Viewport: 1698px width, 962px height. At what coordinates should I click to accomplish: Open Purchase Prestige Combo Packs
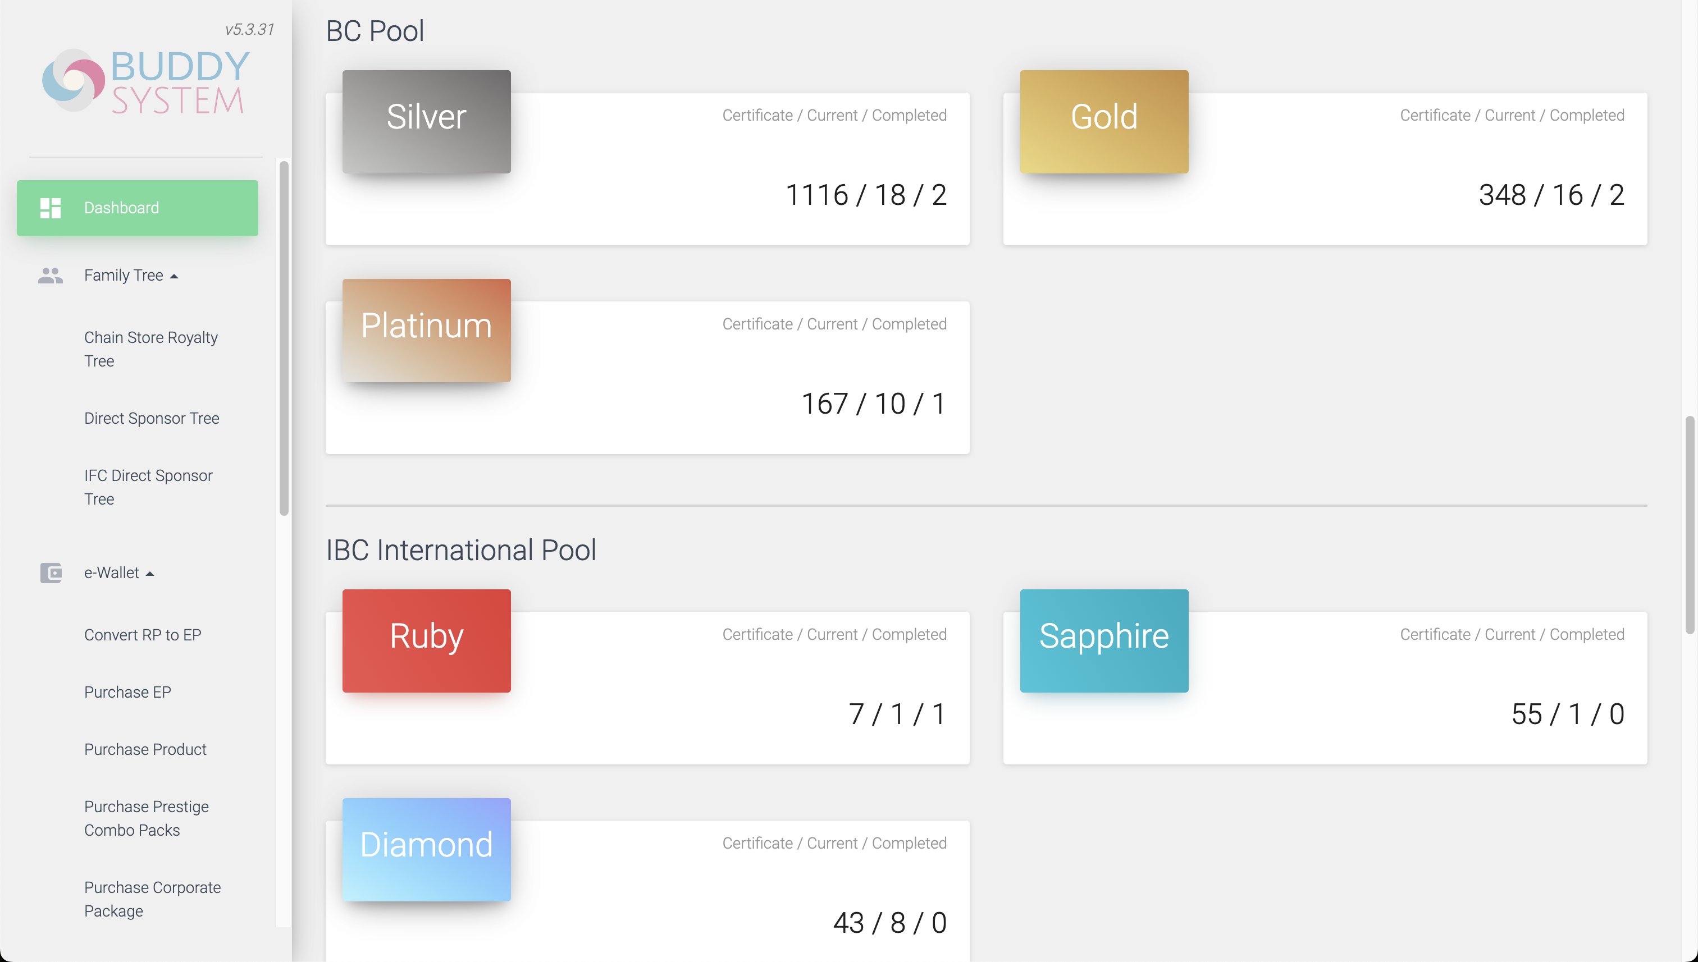pyautogui.click(x=146, y=818)
